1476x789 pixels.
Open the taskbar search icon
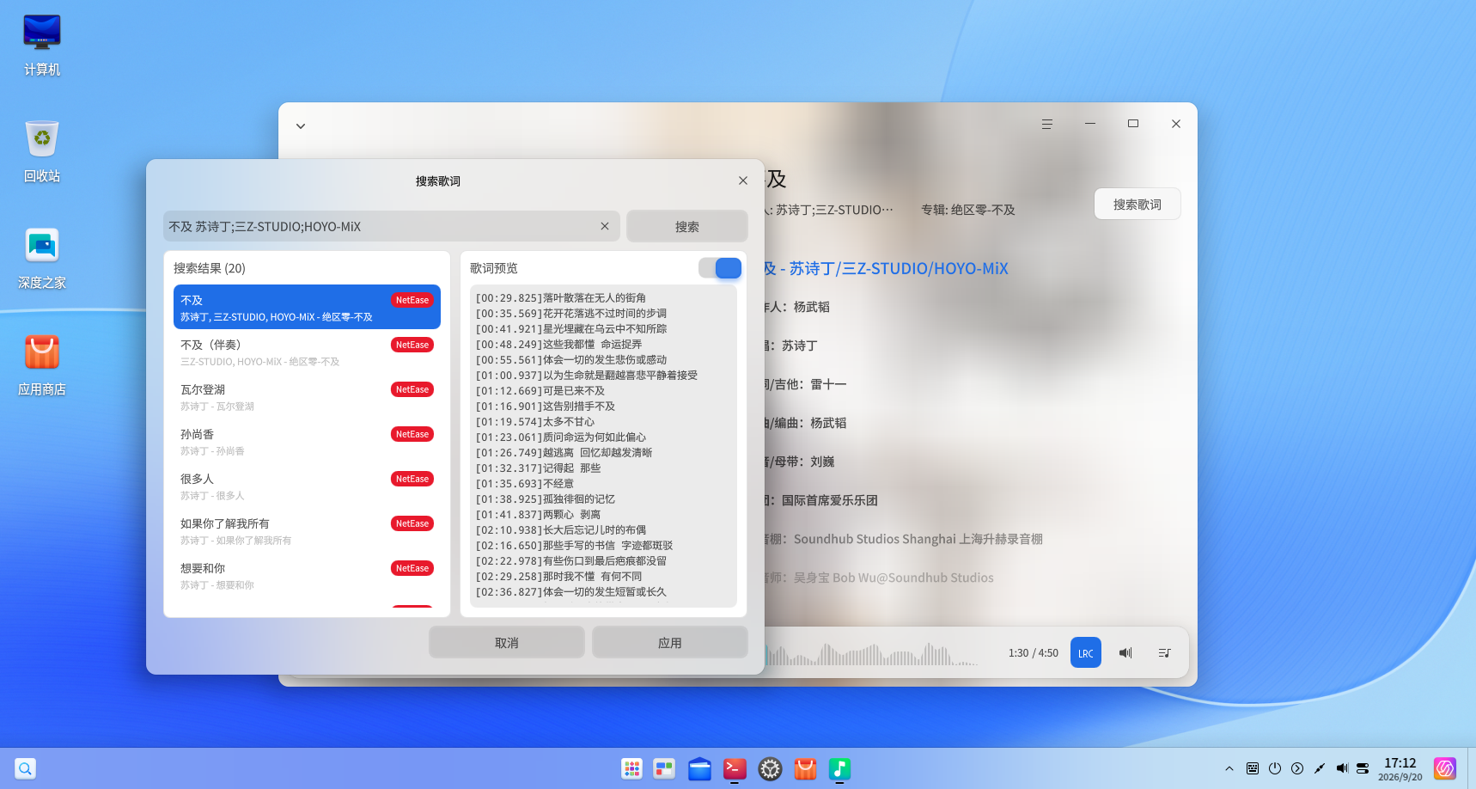25,768
